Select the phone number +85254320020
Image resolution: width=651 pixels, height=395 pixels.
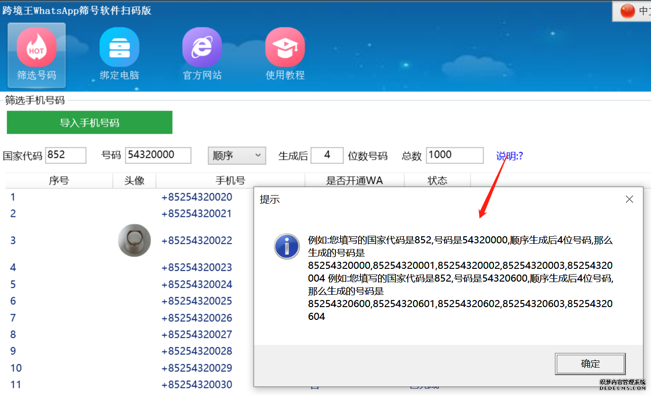[197, 197]
